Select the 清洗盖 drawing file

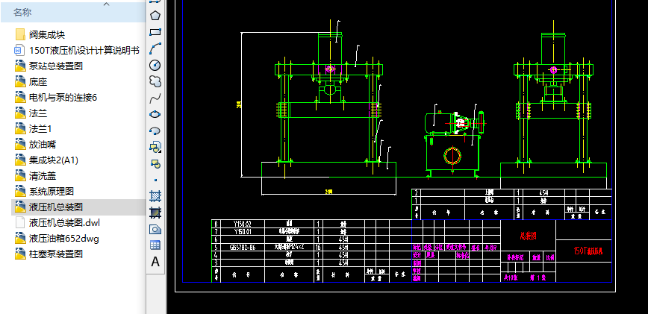(x=36, y=176)
